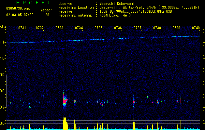Viewport: 205px width, 130px height.
Task: Click the 0731 time marker
Action: [x=22, y=28]
